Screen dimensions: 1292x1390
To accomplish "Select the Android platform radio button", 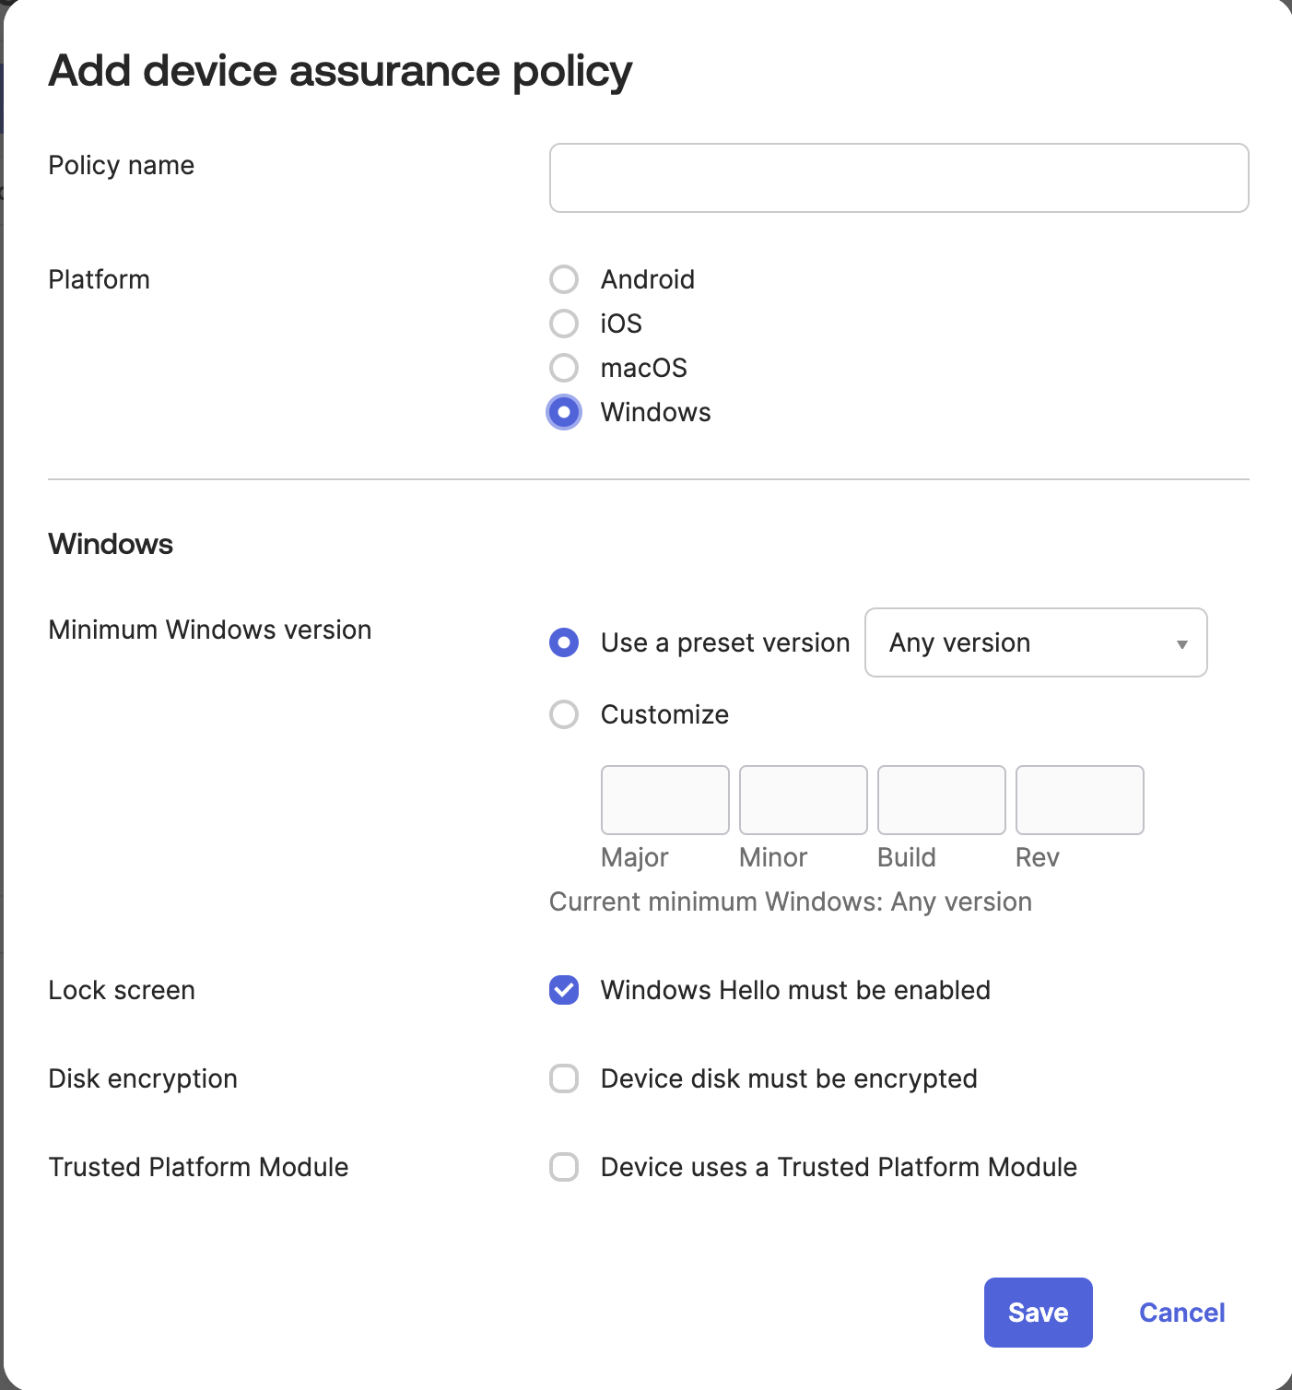I will pyautogui.click(x=564, y=279).
